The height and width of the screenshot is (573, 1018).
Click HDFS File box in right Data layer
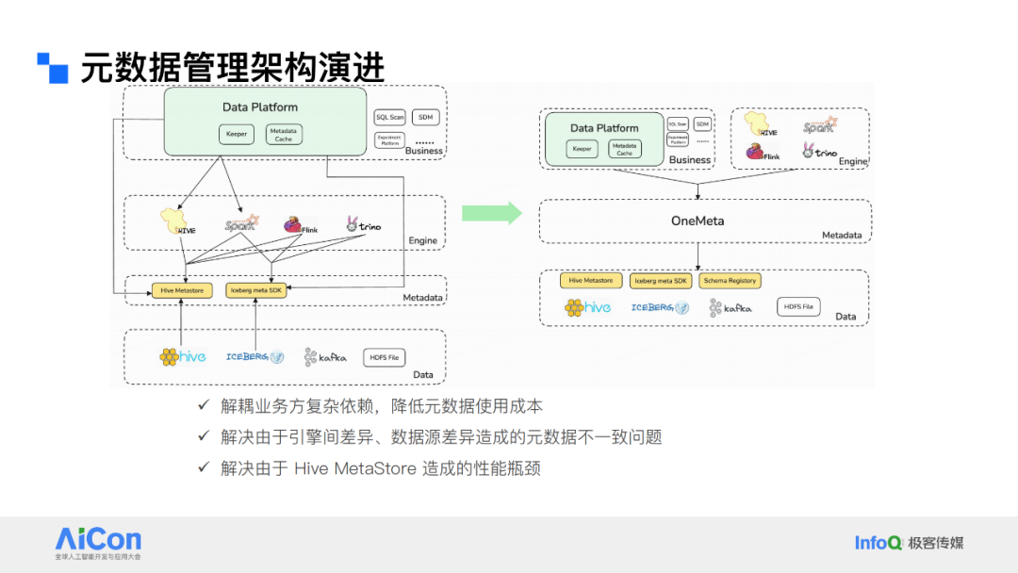(798, 306)
